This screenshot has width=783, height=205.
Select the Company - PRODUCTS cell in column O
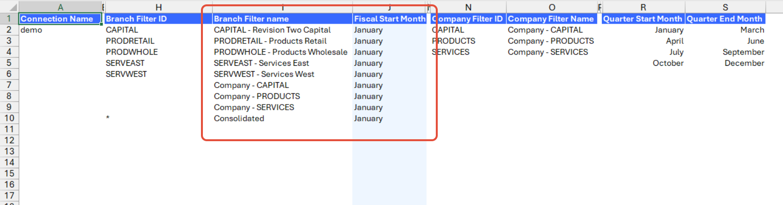(x=552, y=41)
